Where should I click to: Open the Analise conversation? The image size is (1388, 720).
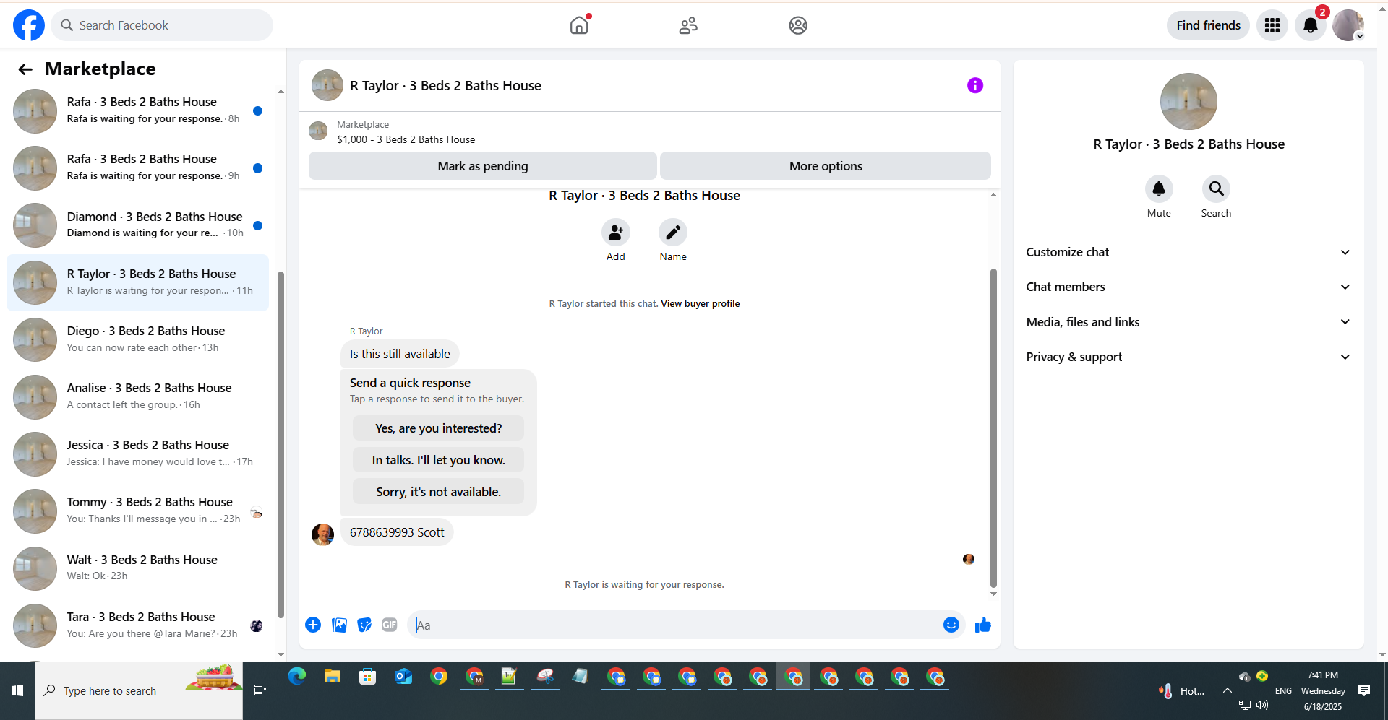[137, 396]
